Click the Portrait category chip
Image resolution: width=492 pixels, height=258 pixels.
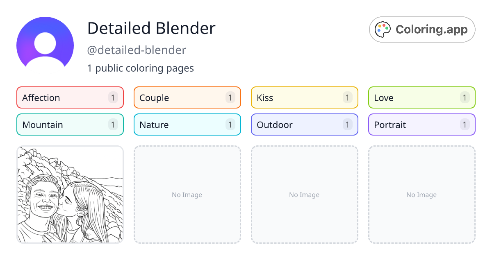421,124
